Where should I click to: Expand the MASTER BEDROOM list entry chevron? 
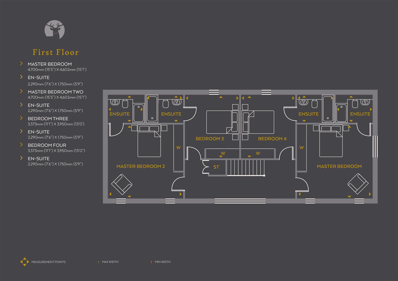click(x=21, y=63)
